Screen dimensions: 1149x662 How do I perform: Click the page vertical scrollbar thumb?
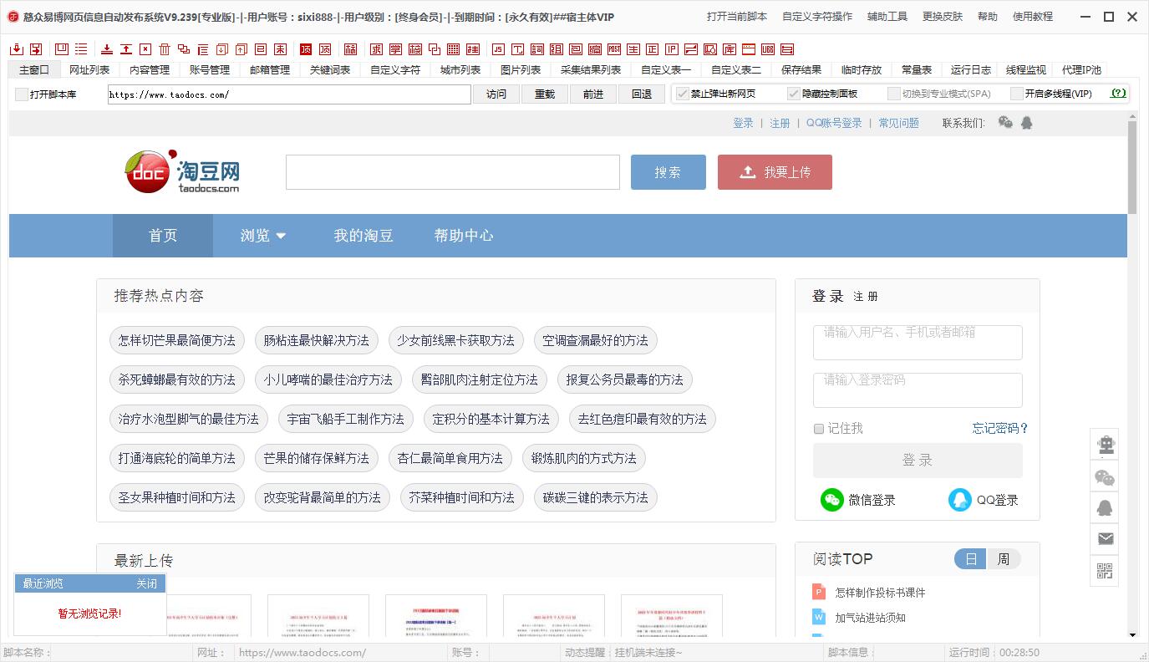pyautogui.click(x=1132, y=167)
